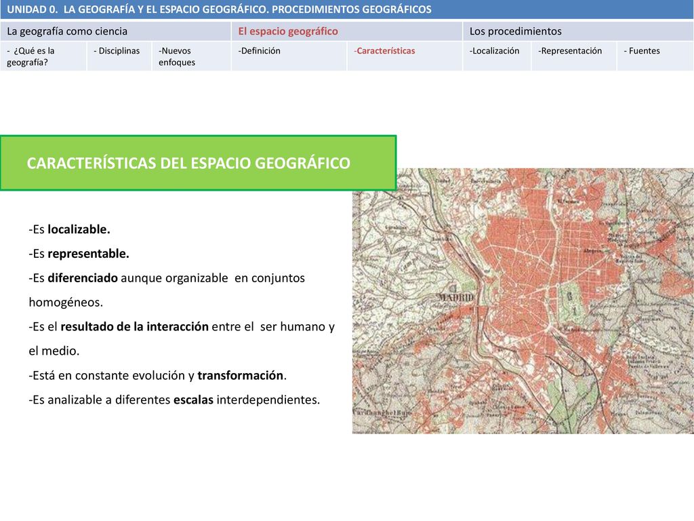Open the Localización subsection

497,56
